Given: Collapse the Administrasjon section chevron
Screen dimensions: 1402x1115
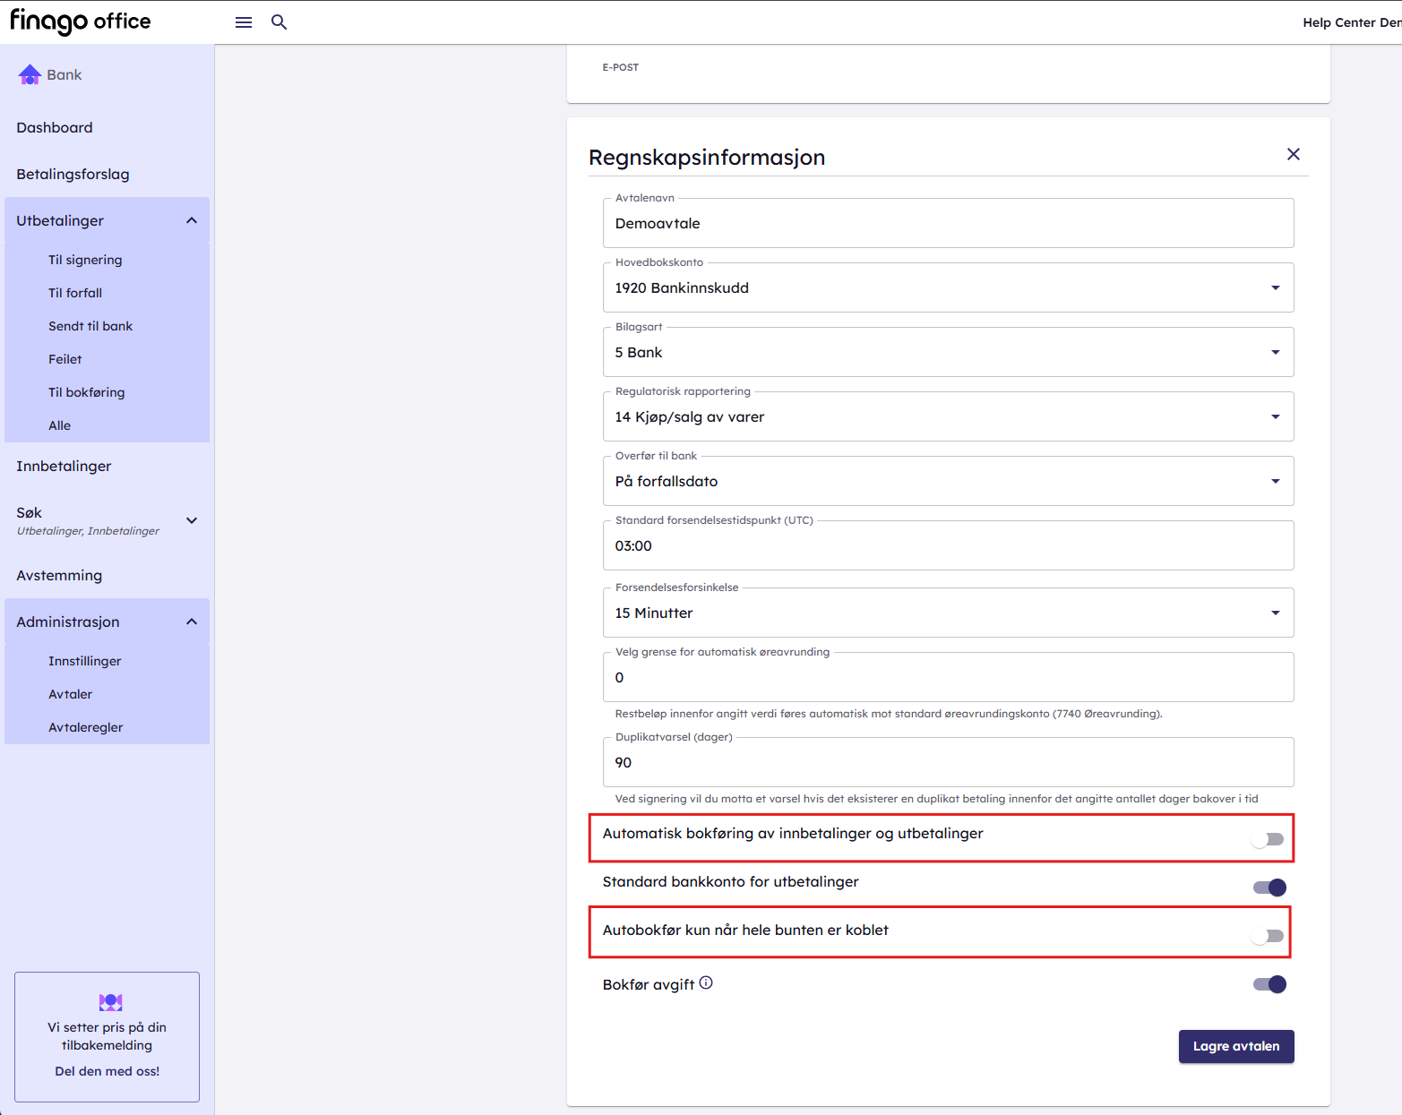Looking at the screenshot, I should point(192,622).
